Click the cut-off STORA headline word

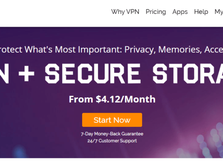pos(188,74)
